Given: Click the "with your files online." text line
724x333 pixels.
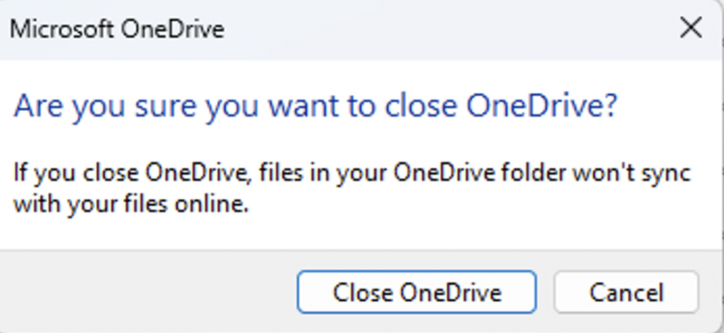Looking at the screenshot, I should point(131,206).
